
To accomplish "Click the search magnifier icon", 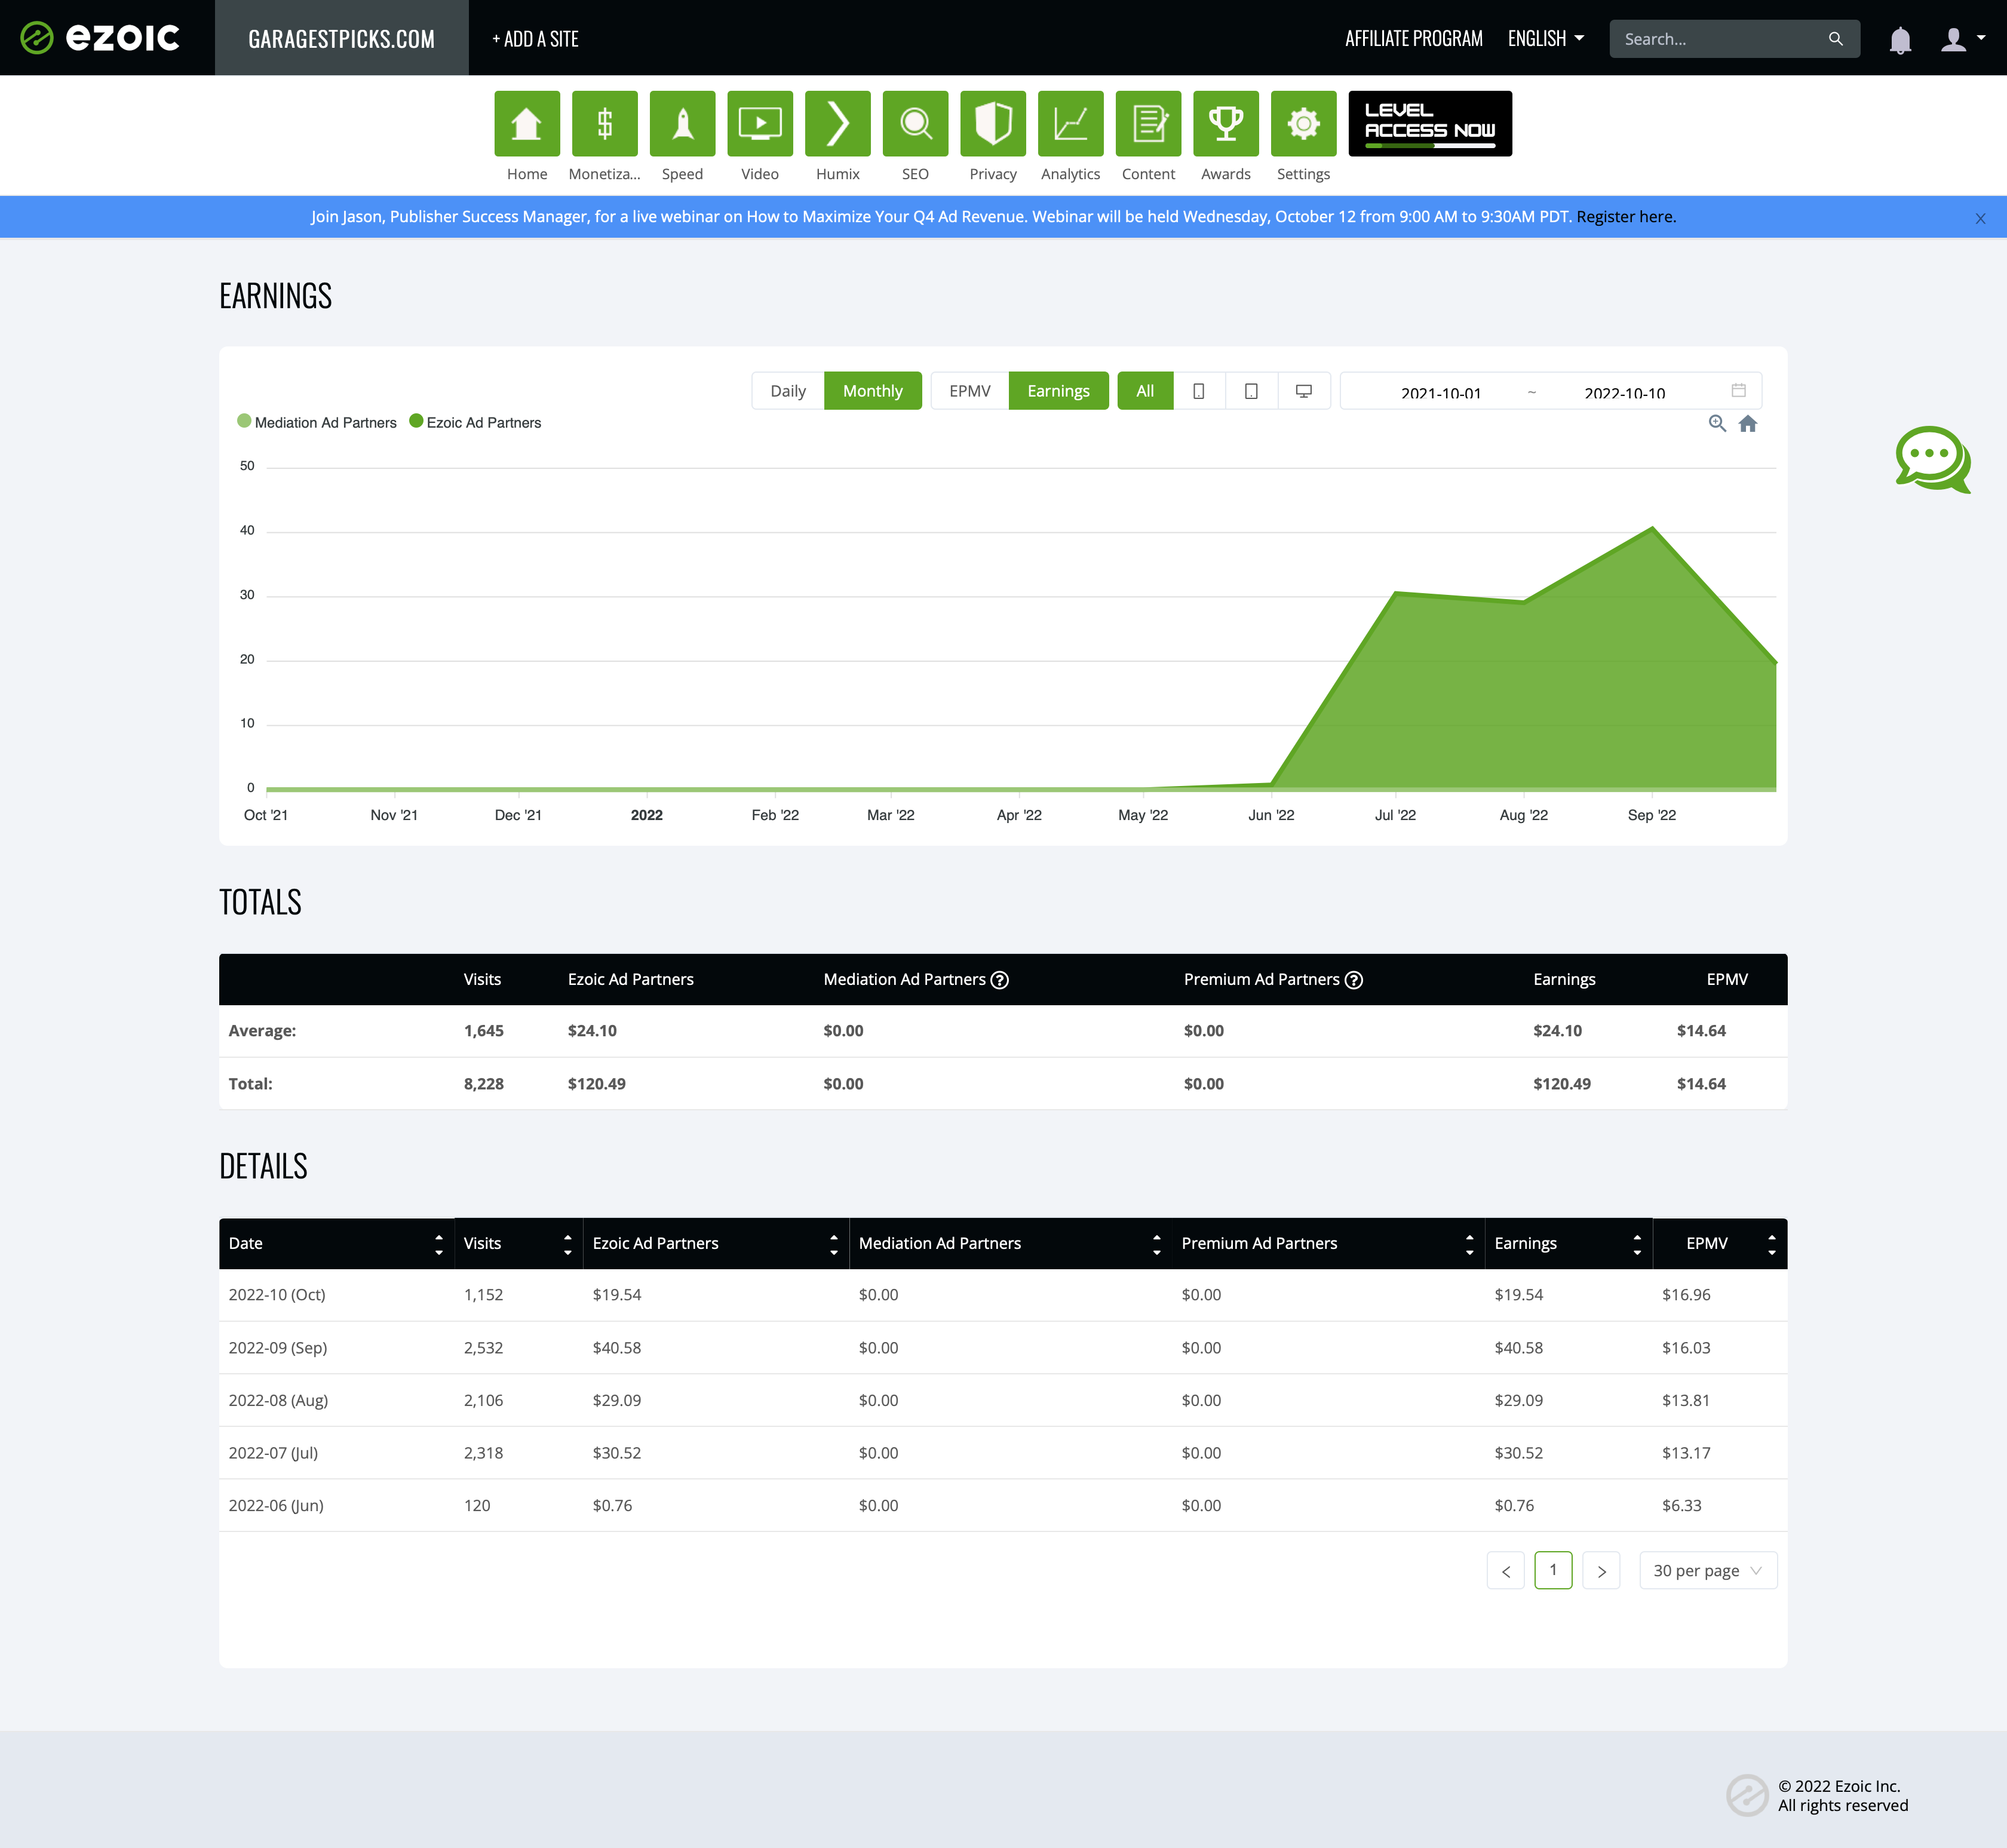I will point(1835,39).
